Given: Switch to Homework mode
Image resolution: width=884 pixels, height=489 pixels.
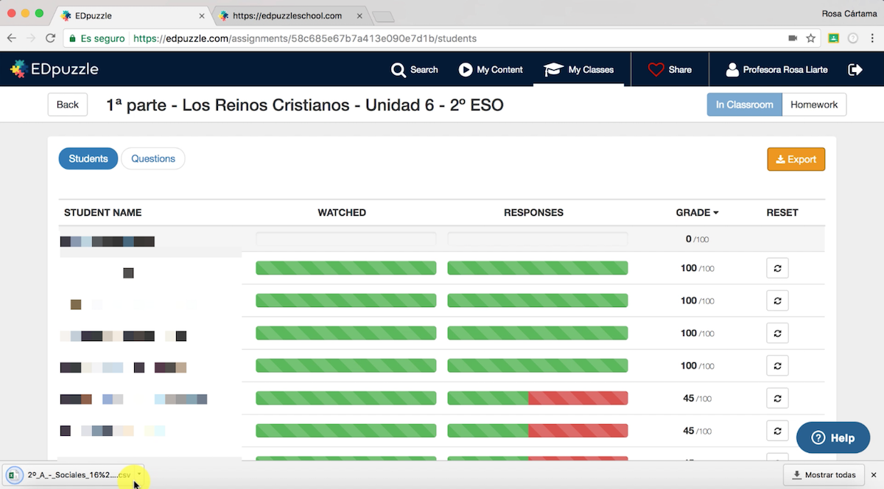Looking at the screenshot, I should [x=814, y=105].
